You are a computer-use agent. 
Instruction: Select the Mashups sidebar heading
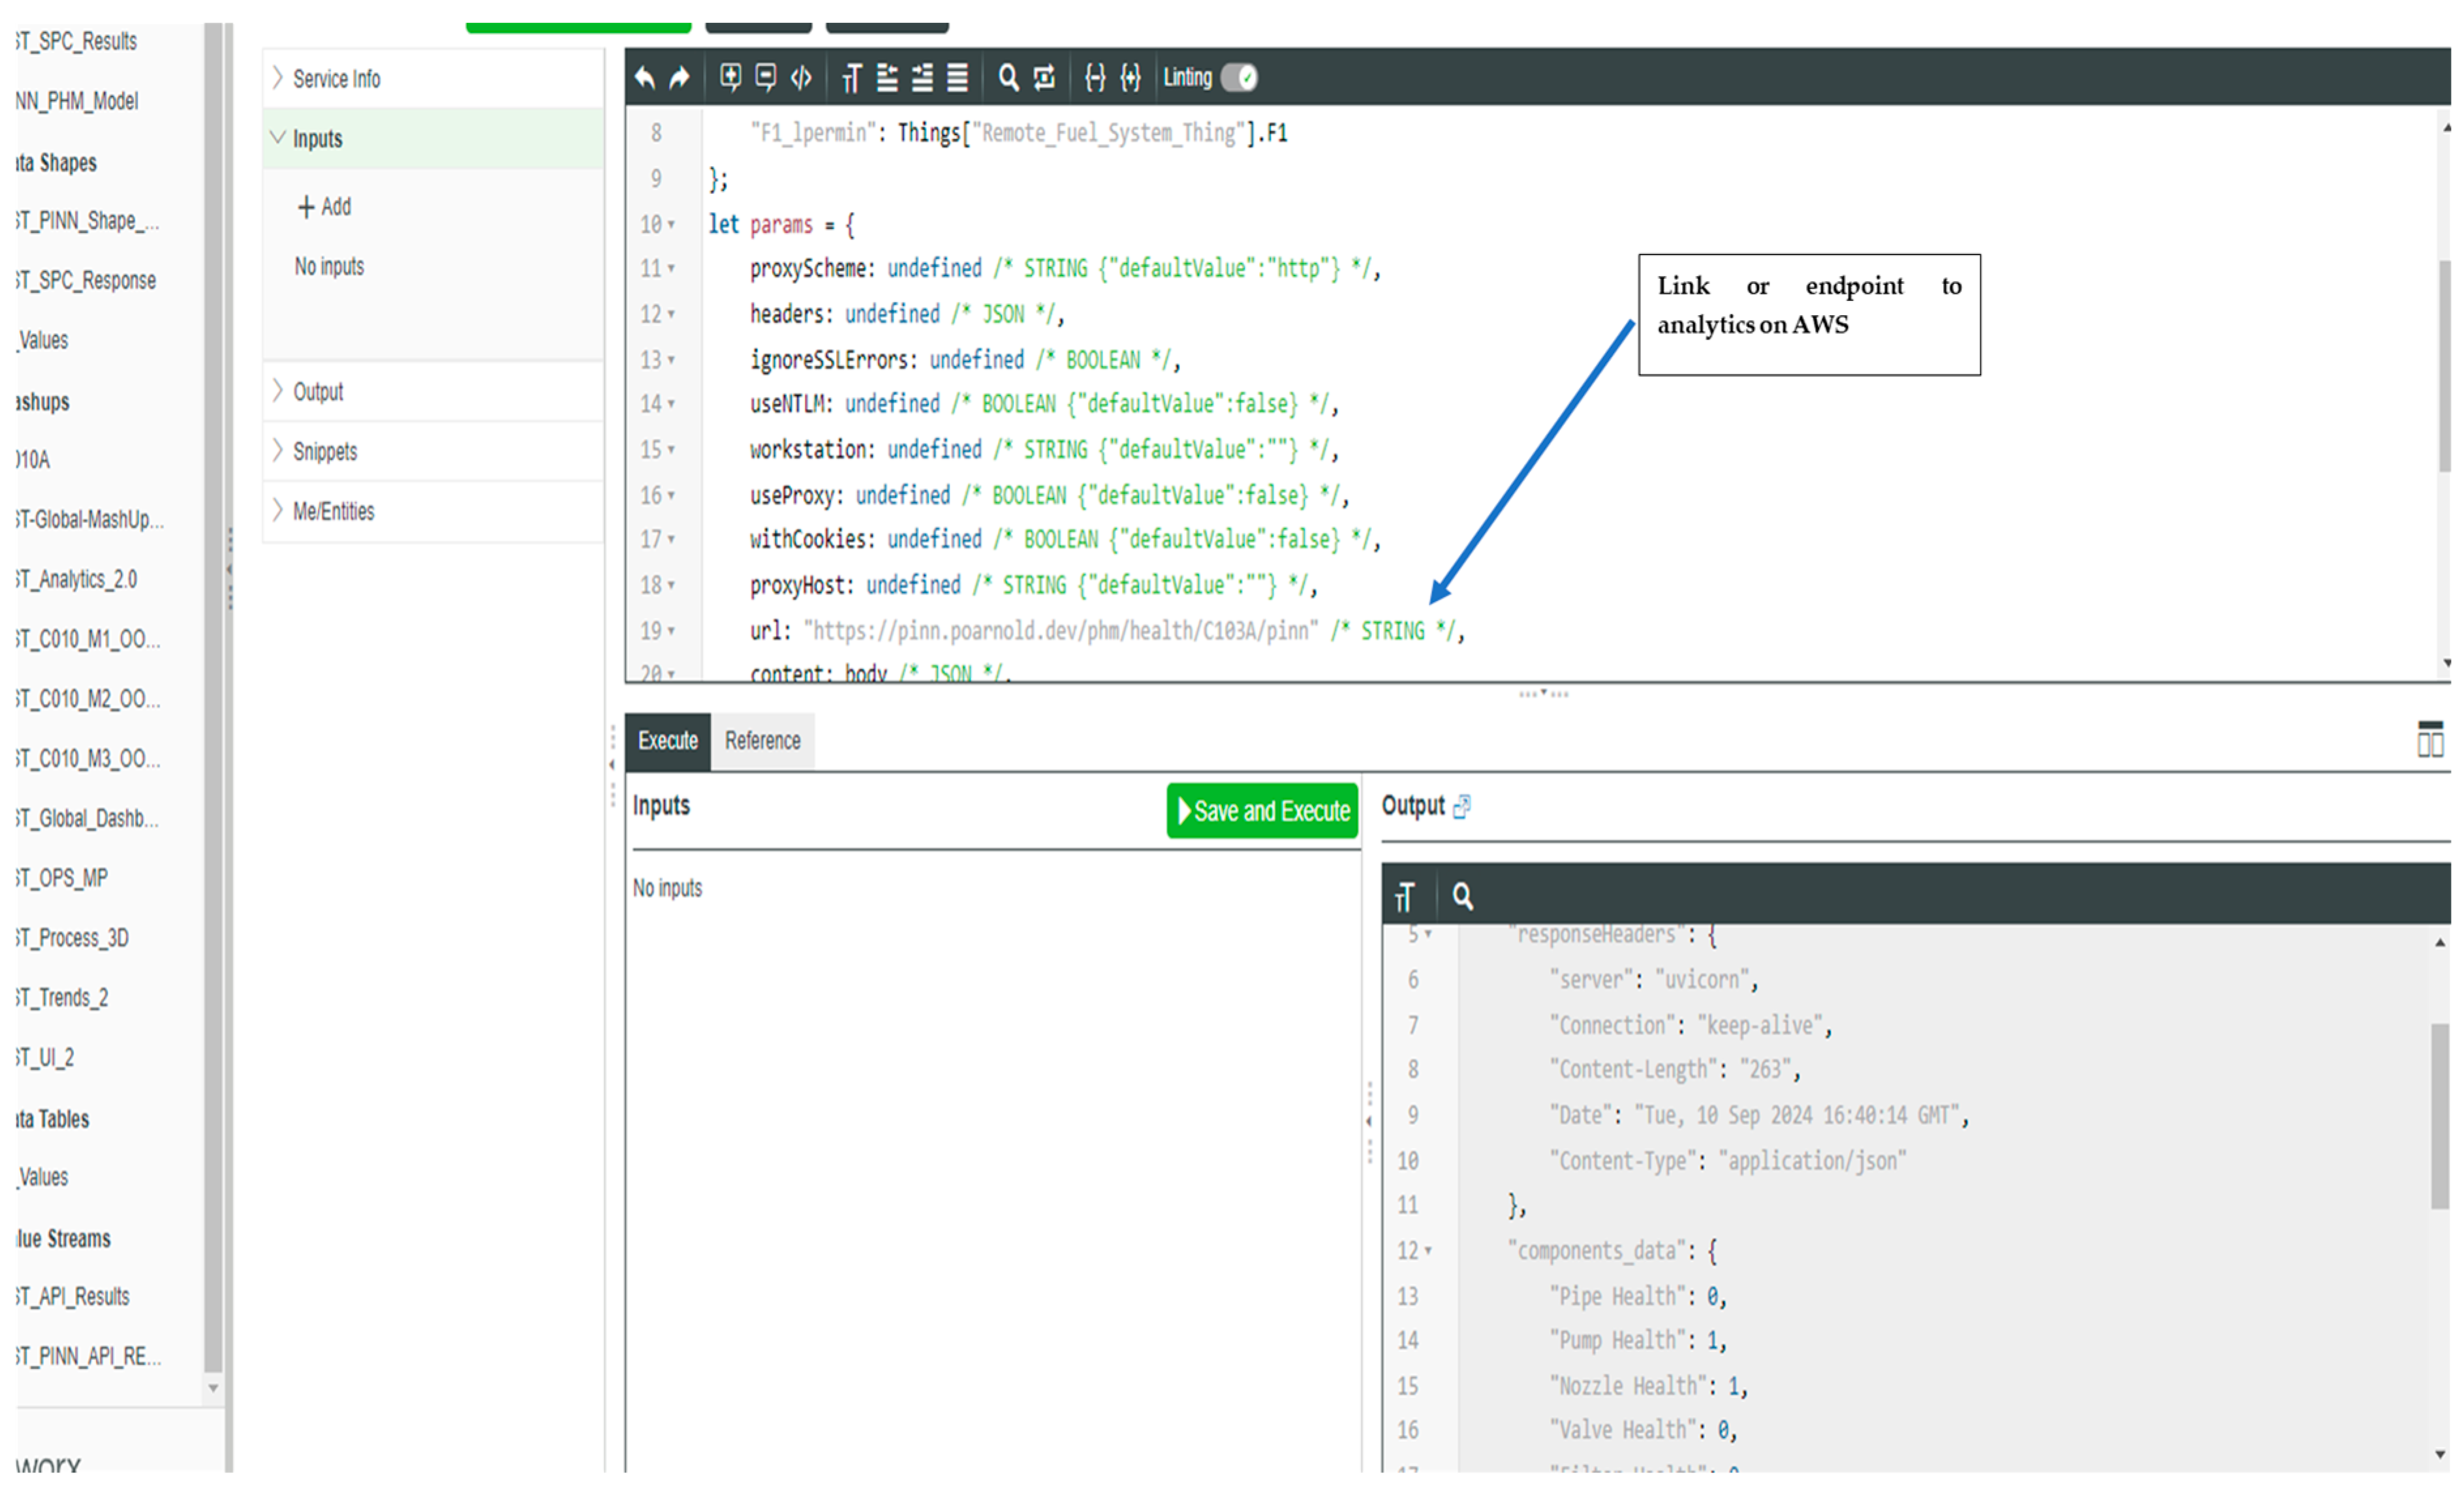pyautogui.click(x=42, y=401)
